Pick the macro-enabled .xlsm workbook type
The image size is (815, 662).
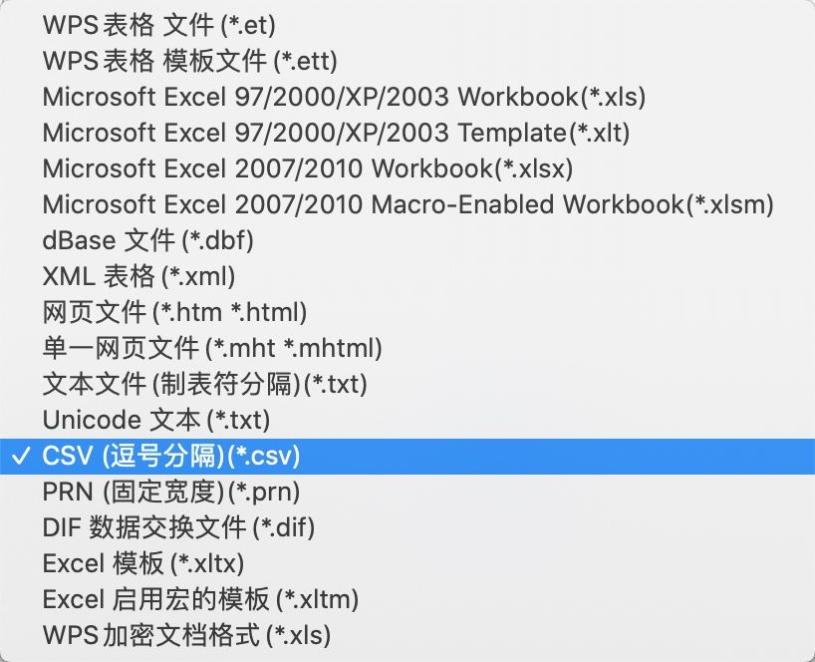(407, 204)
